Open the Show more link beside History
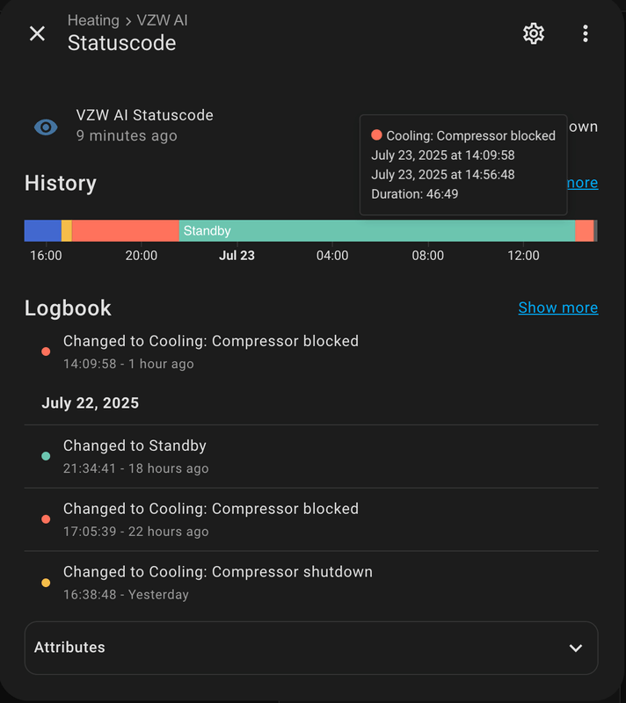The width and height of the screenshot is (626, 703). coord(582,183)
